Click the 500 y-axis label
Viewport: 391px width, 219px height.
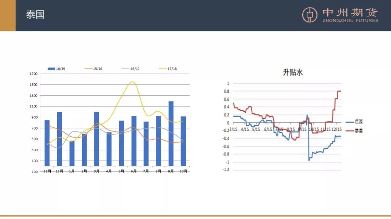coord(34,139)
